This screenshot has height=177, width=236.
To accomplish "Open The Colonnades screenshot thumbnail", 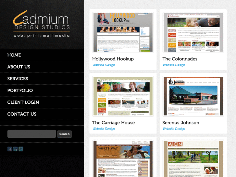I will (193, 32).
